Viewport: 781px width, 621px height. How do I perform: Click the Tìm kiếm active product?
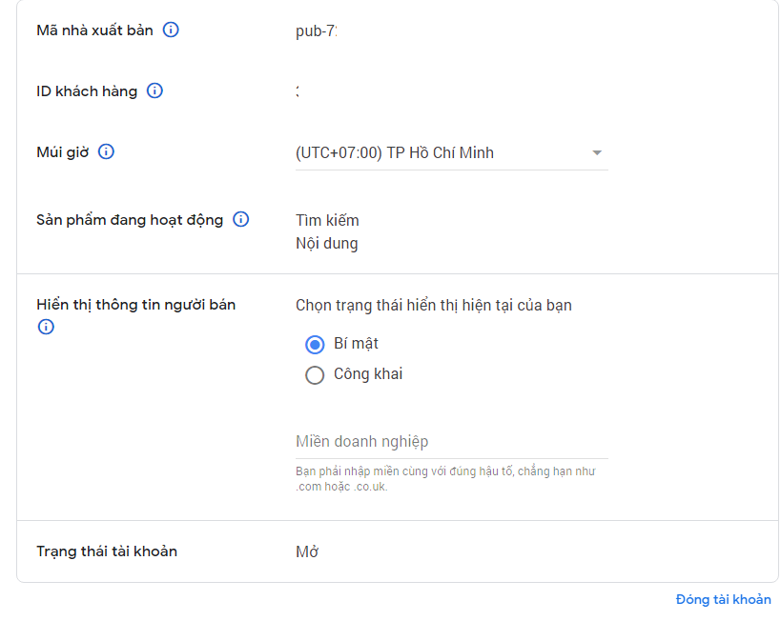[327, 221]
